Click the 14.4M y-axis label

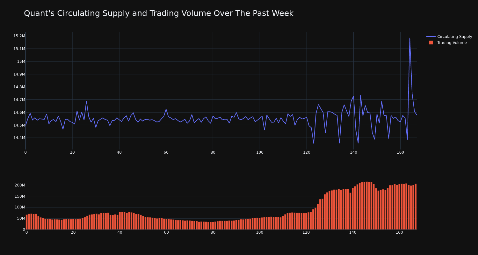(x=19, y=138)
